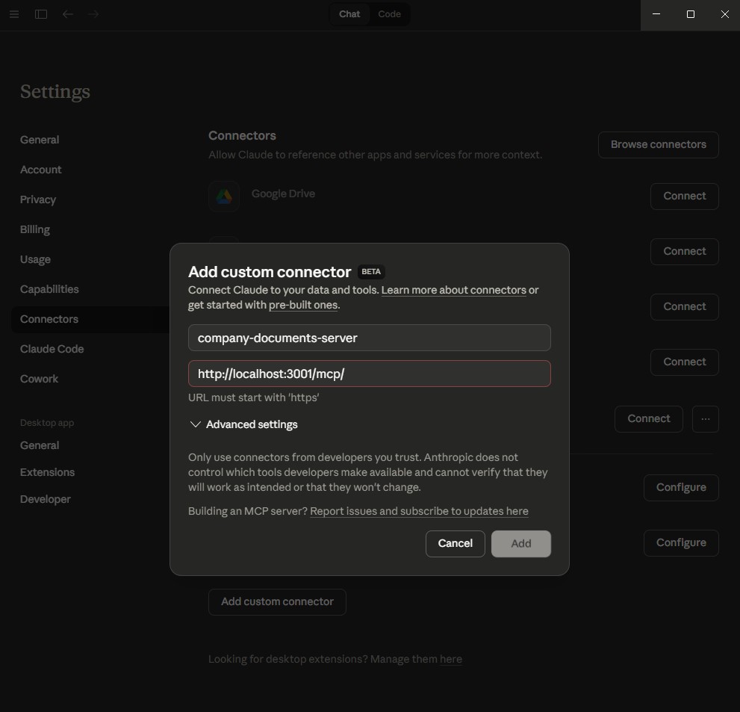Cancel the Add custom connector dialog
Image resolution: width=740 pixels, height=712 pixels.
(455, 543)
